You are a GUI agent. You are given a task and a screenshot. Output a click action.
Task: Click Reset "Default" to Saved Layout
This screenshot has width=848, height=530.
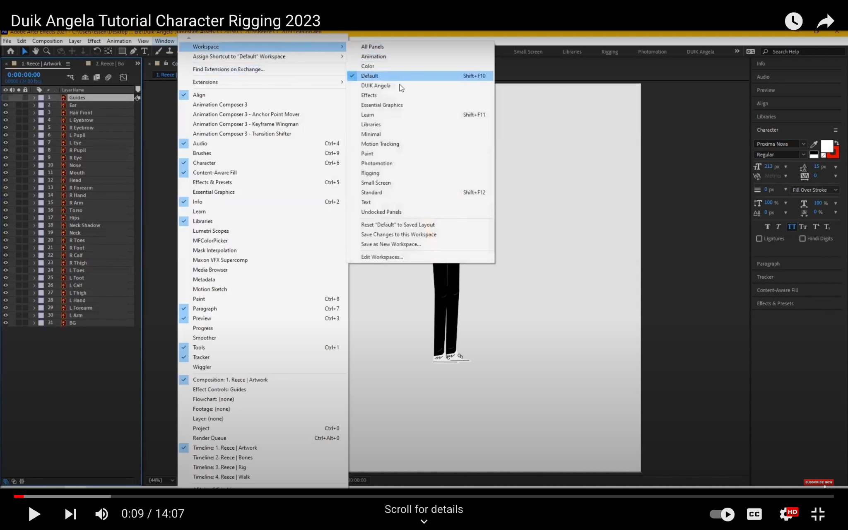click(397, 224)
